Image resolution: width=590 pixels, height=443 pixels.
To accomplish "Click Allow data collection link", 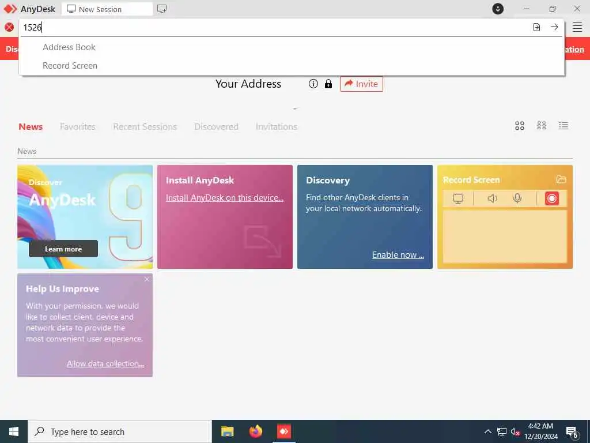I will [105, 363].
